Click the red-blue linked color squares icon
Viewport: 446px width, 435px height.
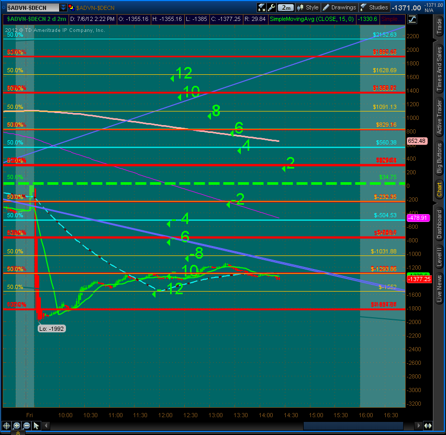(x=71, y=8)
